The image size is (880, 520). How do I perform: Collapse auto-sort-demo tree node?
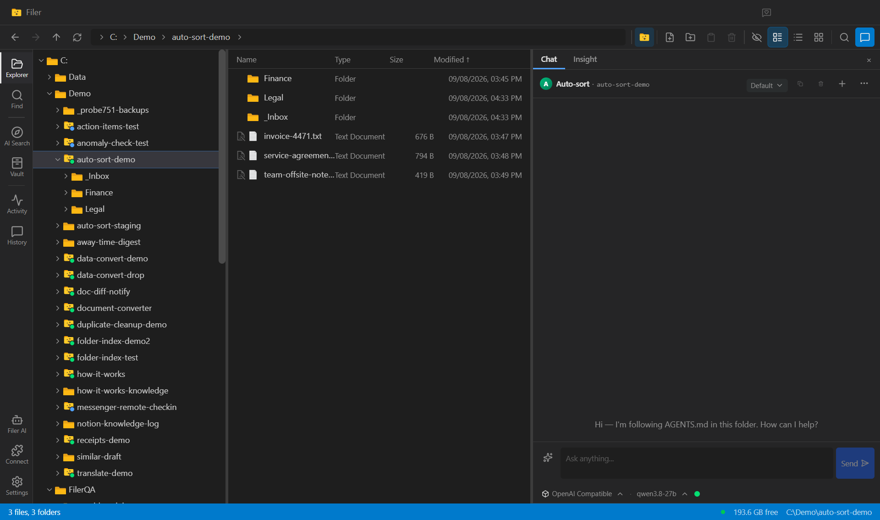[58, 160]
